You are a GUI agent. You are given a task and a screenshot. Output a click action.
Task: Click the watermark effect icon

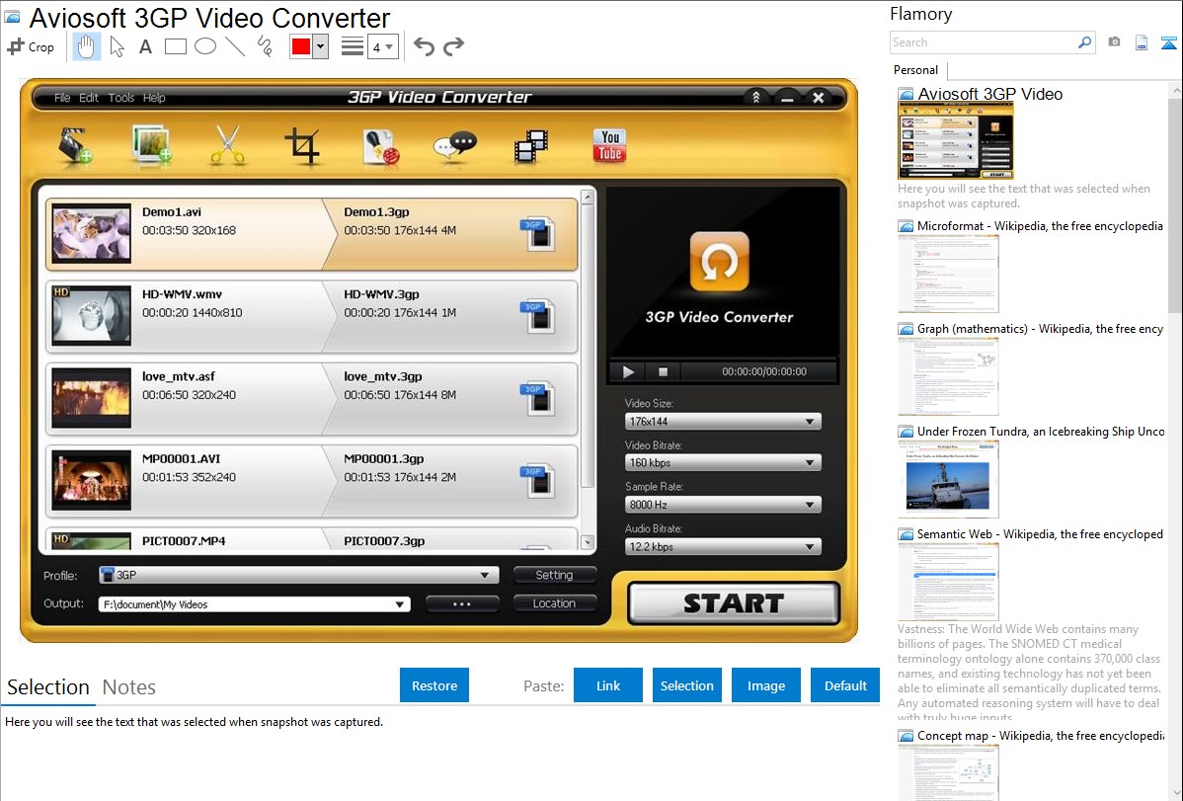pyautogui.click(x=379, y=146)
